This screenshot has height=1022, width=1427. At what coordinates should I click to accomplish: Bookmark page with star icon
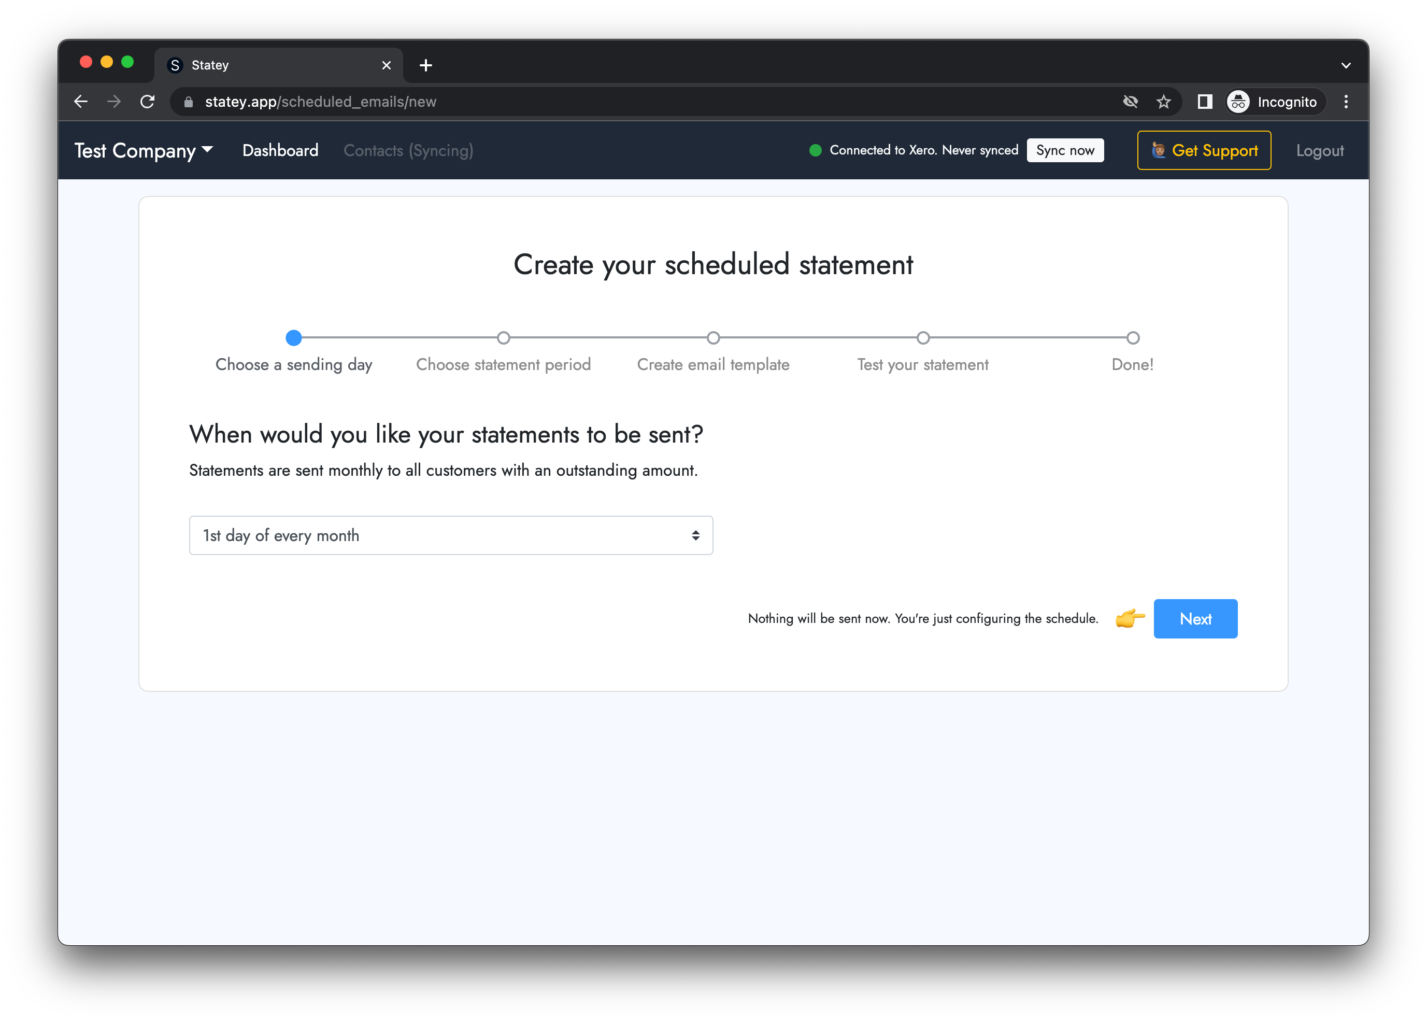pos(1163,102)
